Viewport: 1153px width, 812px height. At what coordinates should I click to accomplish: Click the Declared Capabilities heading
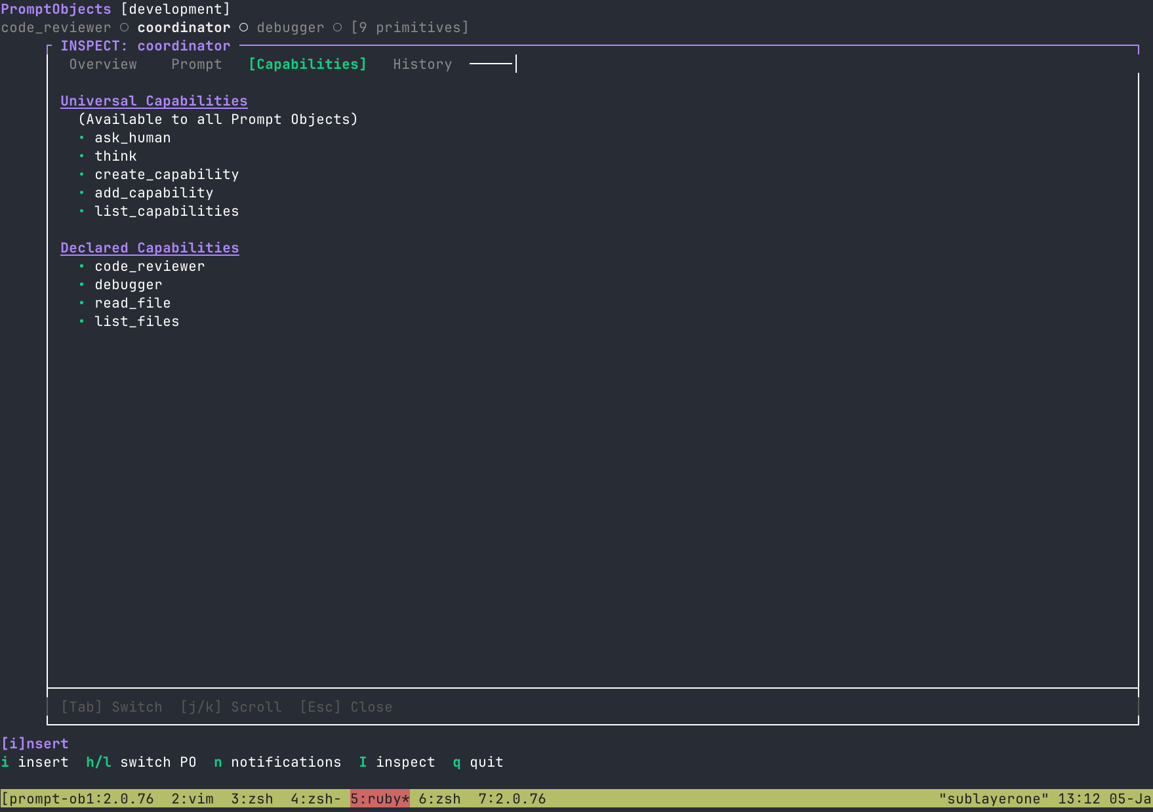[150, 248]
